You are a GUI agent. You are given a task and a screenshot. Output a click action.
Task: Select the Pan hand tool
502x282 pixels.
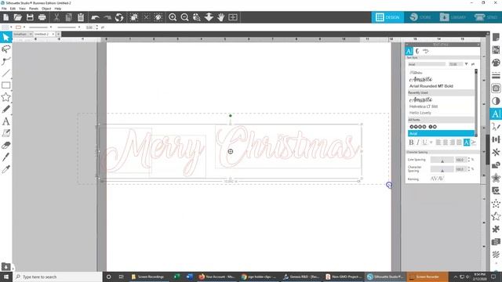pyautogui.click(x=221, y=17)
